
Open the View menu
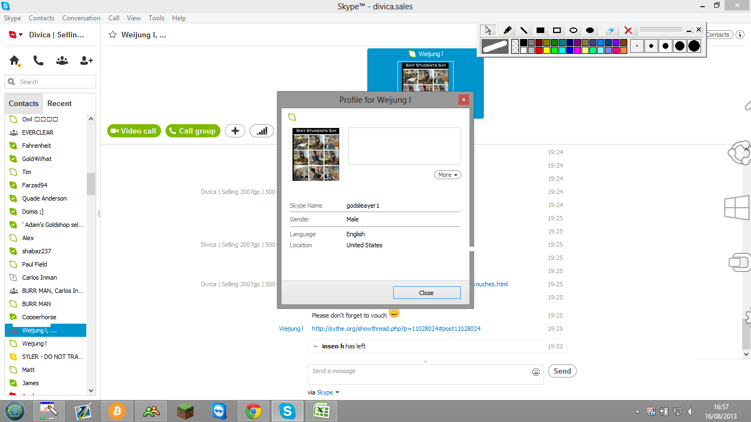(x=134, y=18)
